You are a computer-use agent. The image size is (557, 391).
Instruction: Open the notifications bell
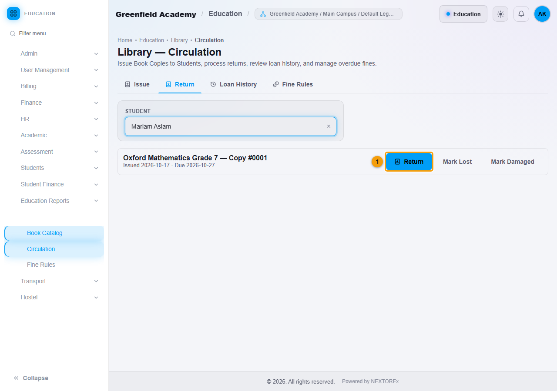(x=521, y=14)
